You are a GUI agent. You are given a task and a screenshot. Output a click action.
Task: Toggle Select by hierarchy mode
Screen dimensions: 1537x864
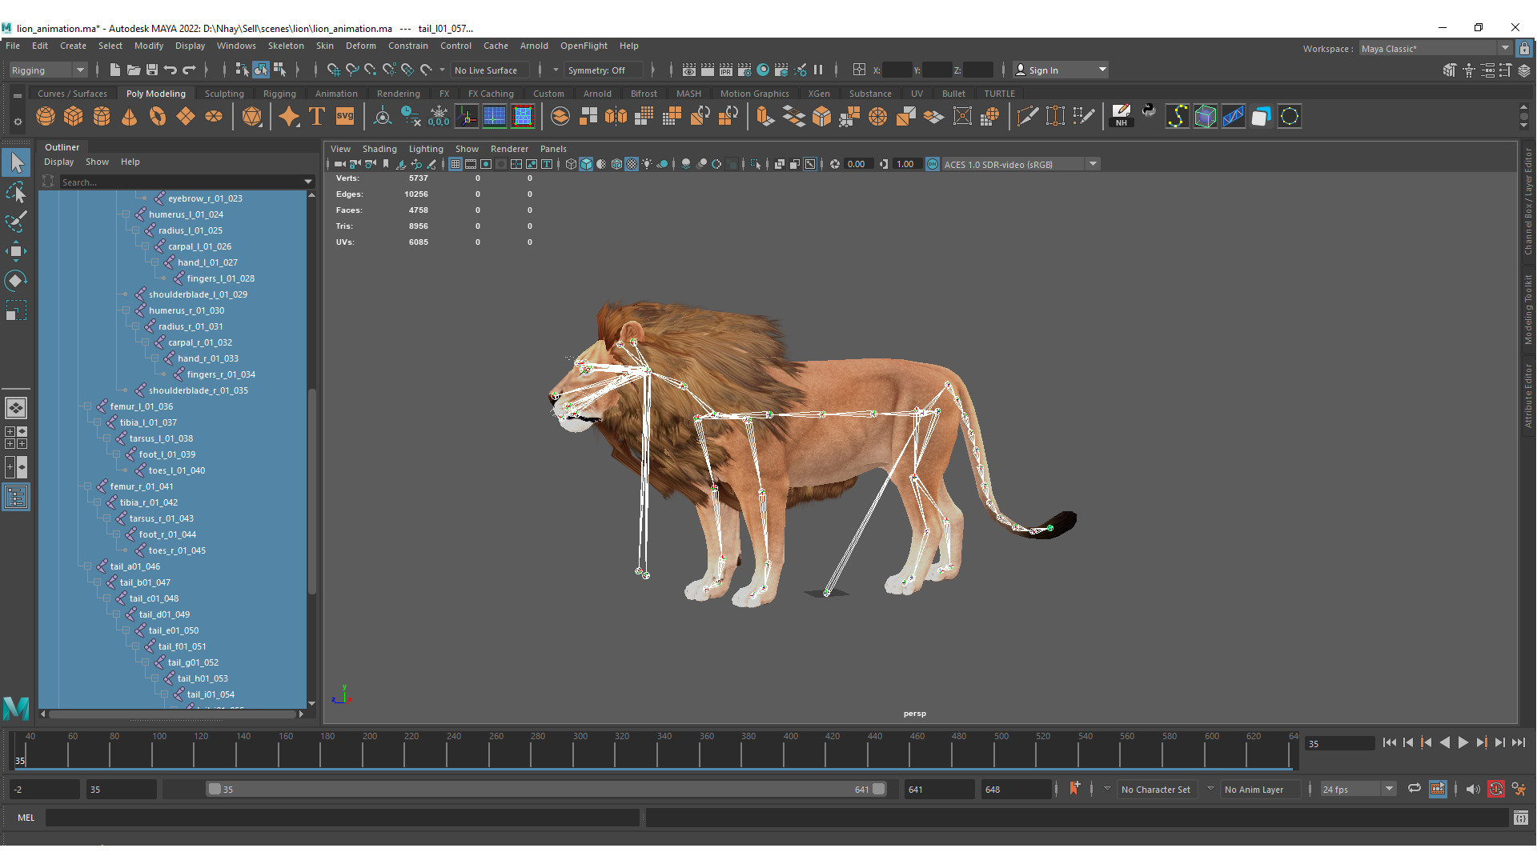click(242, 70)
